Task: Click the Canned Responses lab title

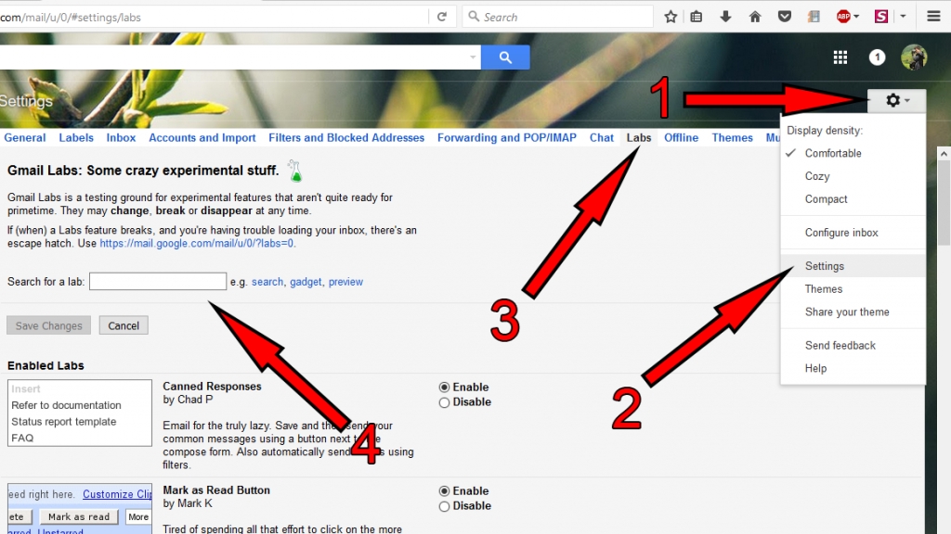Action: point(212,387)
